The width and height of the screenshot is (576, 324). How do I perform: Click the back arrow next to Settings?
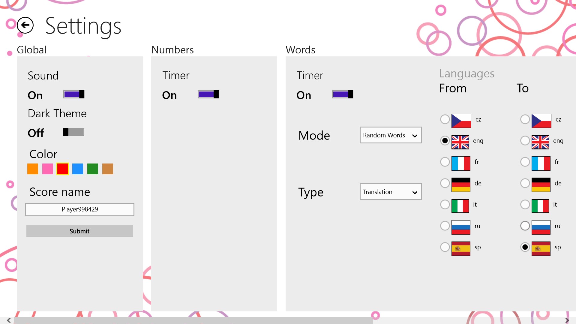(25, 25)
